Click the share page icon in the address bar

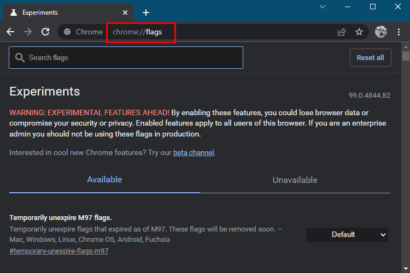[342, 32]
